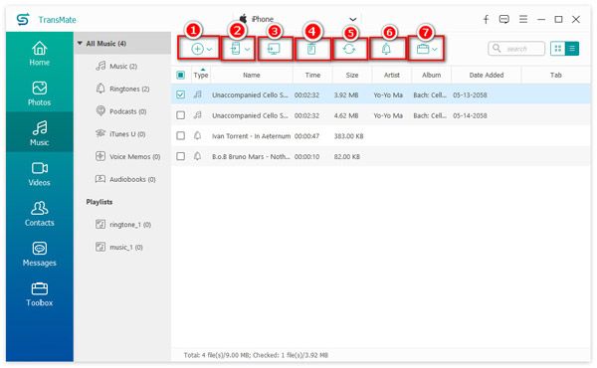Sort by Name column header

click(252, 75)
